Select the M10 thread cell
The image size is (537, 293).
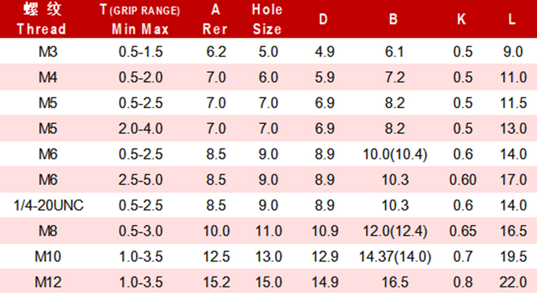[48, 257]
